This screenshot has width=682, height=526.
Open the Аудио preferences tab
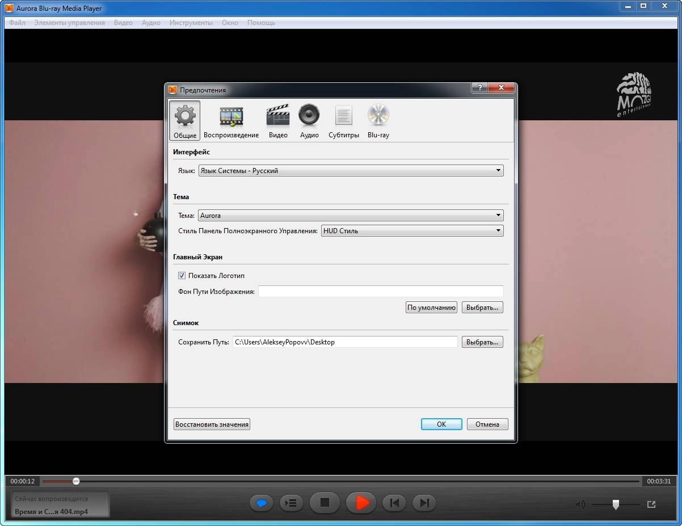click(x=309, y=121)
